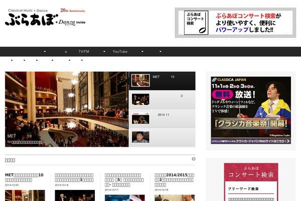The width and height of the screenshot is (301, 201).
Task: Expand the dropdown arrow immediately after YouTube
Action: pos(142,52)
